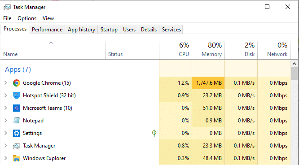Expand the Hotspot Shield process group
Screen dimensions: 299x165
click(6, 96)
